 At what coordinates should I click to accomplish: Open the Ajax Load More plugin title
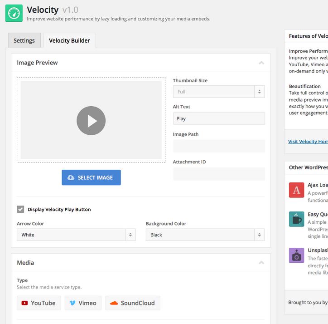318,185
